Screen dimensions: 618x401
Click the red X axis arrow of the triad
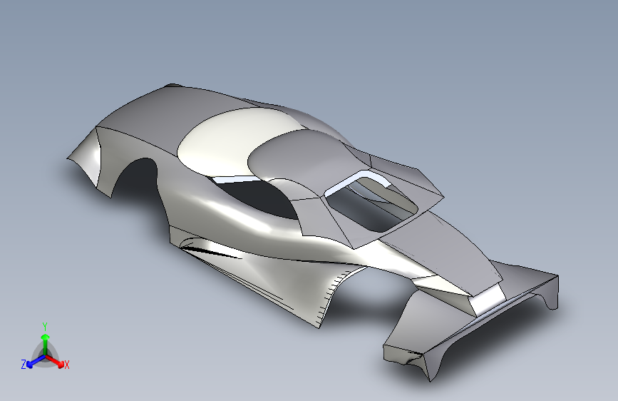pos(55,361)
